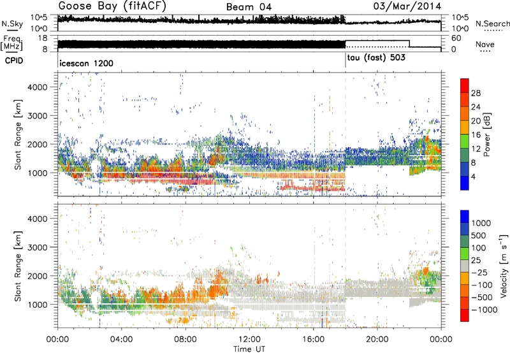The image size is (510, 353).
Task: Click the "25" value on Velocity scale
Action: (476, 261)
